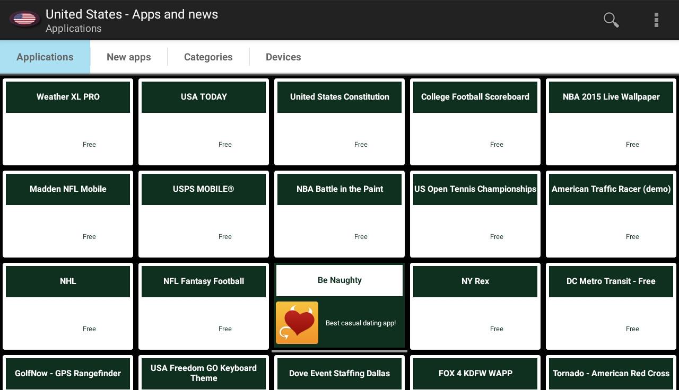Open the Categories tab
This screenshot has height=390, width=679.
coord(208,57)
